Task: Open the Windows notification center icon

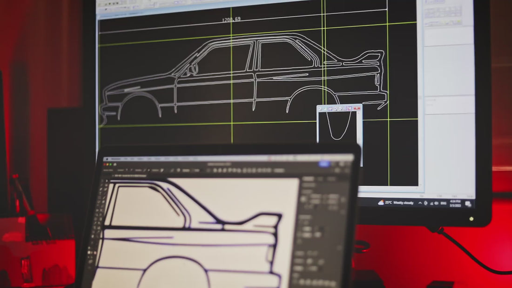Action: pos(468,204)
